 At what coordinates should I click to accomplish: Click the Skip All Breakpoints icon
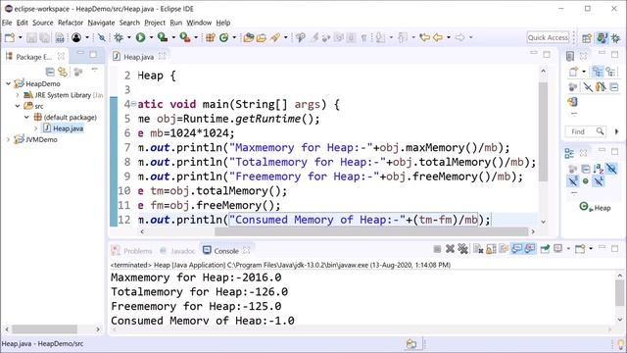tap(102, 37)
